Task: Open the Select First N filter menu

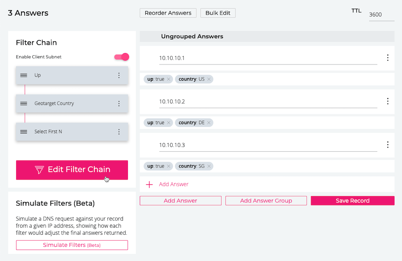Action: 119,132
